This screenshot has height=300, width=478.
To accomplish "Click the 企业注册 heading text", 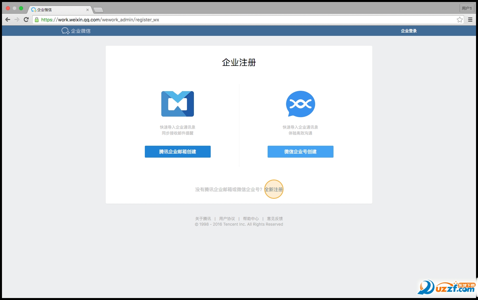I will point(239,63).
